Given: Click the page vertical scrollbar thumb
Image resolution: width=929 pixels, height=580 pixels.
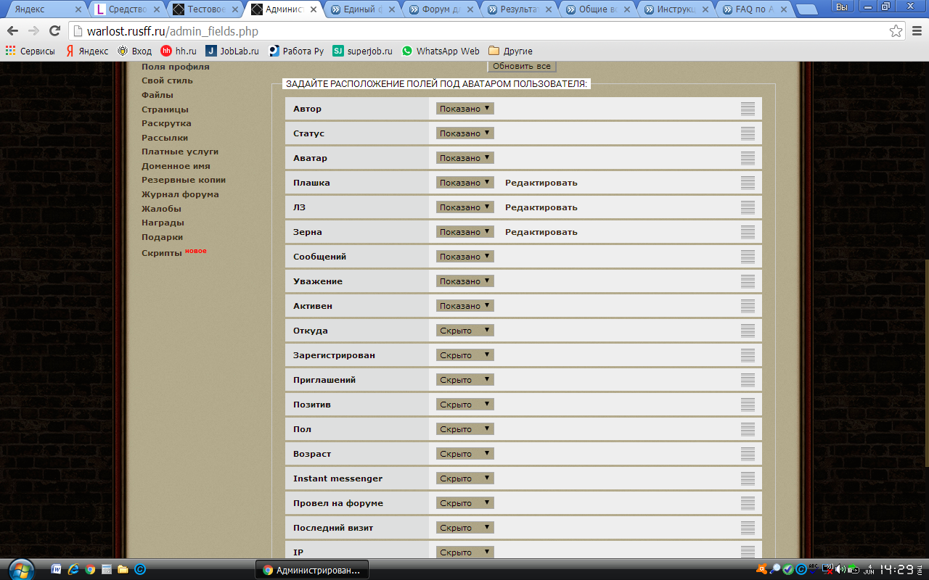Looking at the screenshot, I should (925, 362).
